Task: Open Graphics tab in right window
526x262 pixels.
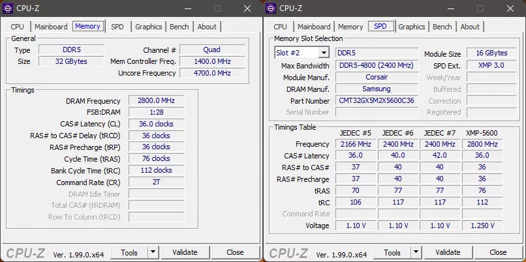Action: pos(412,27)
